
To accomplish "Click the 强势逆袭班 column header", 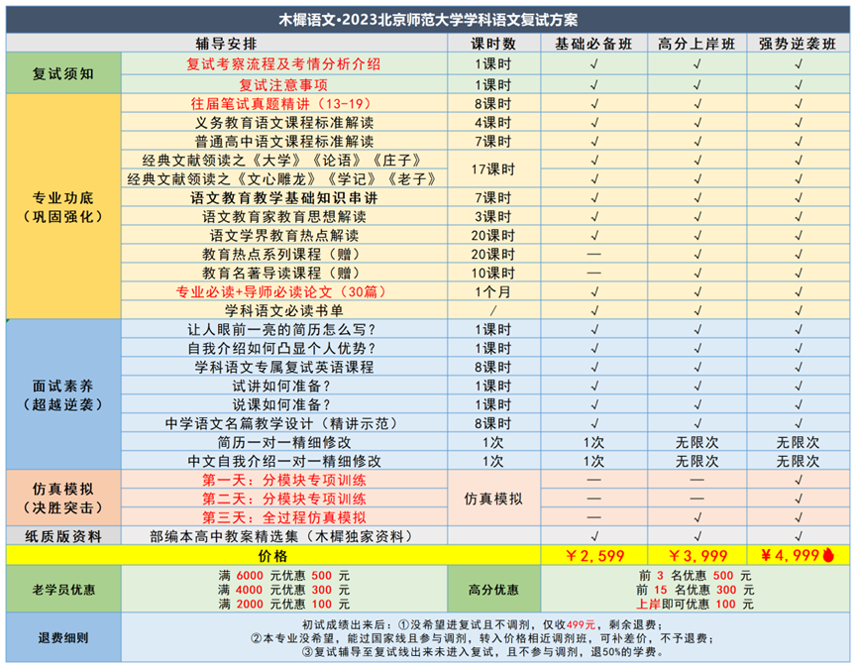I will point(799,44).
